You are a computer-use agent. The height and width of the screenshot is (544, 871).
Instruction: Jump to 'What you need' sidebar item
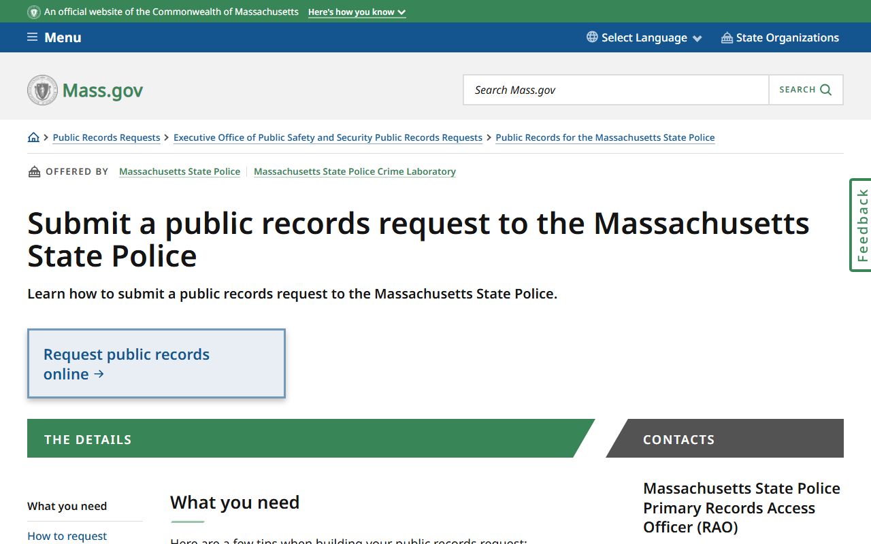coord(67,506)
